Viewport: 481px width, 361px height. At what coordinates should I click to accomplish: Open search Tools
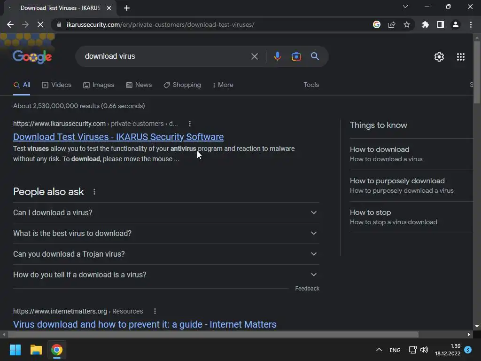[x=311, y=85]
